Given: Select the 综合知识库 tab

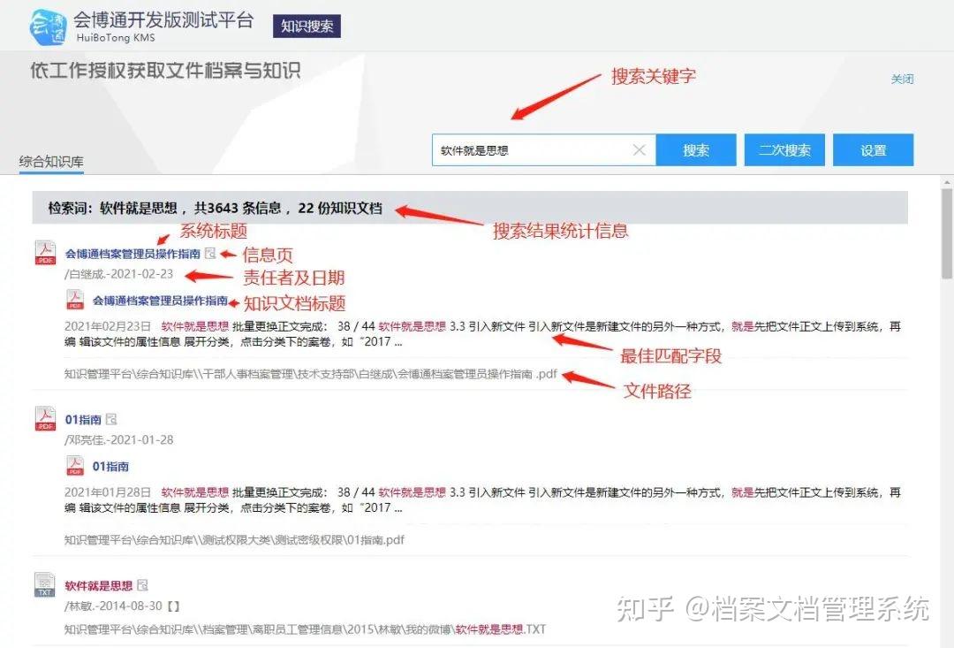Looking at the screenshot, I should [51, 162].
